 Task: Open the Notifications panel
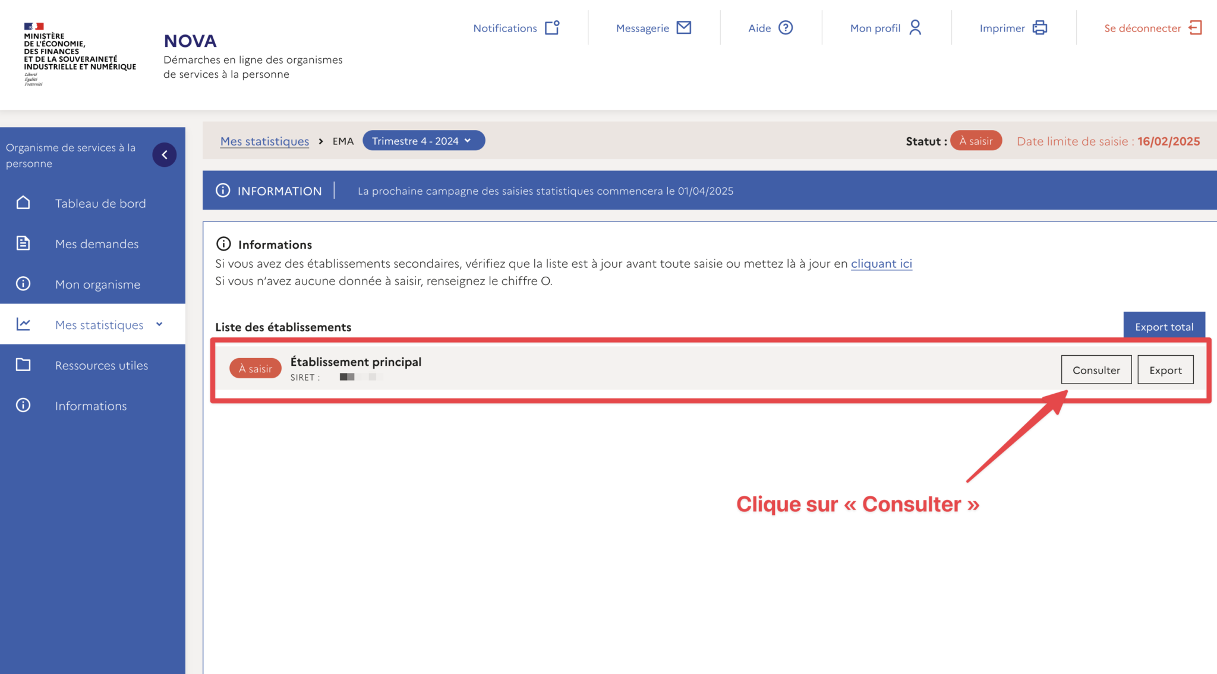553,27
